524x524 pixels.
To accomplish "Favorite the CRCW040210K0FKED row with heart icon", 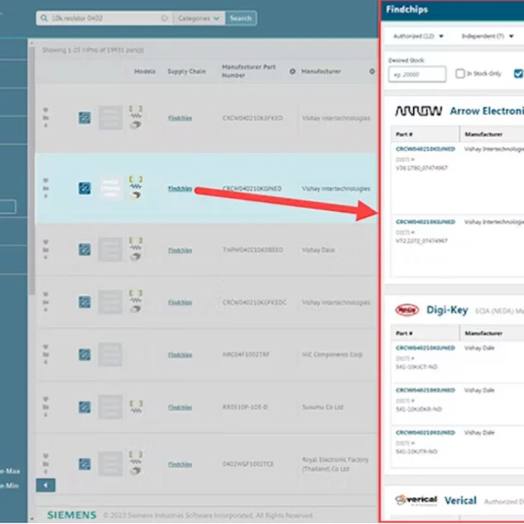I will [46, 110].
